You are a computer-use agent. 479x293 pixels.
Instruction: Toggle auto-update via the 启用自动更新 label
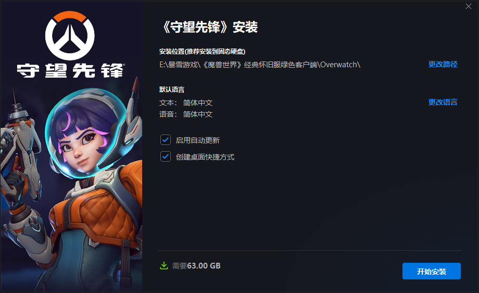(x=198, y=140)
